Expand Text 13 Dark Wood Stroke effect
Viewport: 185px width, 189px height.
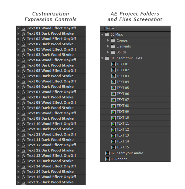point(18,161)
